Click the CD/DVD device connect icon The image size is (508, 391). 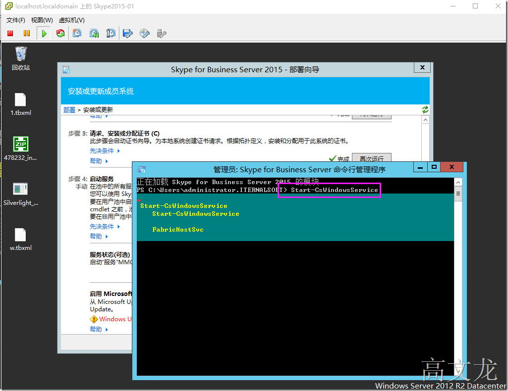(145, 33)
